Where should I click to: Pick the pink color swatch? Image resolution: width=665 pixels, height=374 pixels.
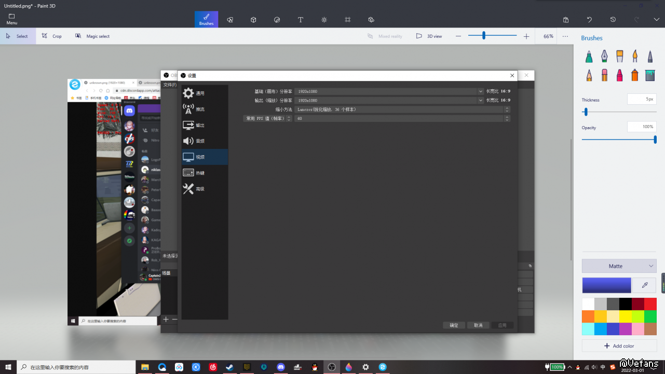tap(638, 329)
